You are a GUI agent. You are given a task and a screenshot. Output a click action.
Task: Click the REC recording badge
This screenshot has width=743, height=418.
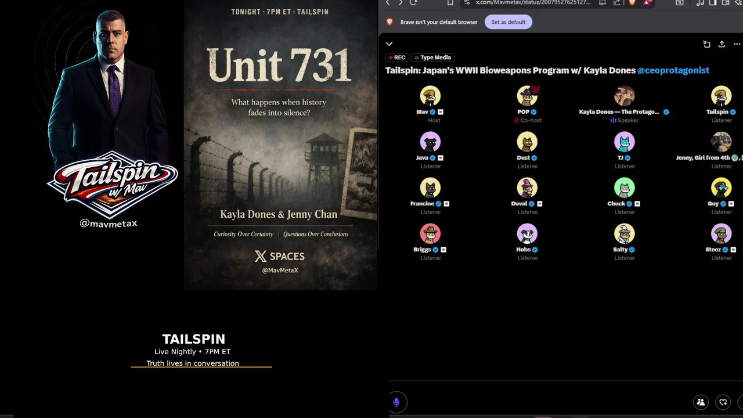tap(396, 57)
